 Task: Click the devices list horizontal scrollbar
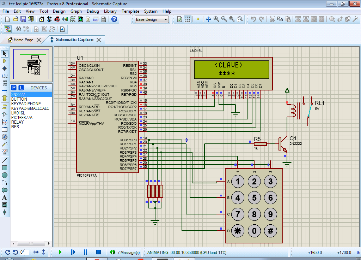tap(31, 243)
